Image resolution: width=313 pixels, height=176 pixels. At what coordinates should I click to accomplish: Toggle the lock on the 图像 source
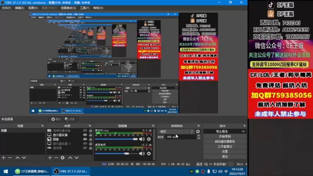click(x=90, y=139)
